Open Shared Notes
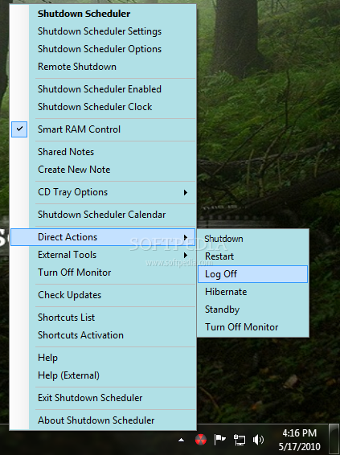This screenshot has width=340, height=455. pos(103,152)
